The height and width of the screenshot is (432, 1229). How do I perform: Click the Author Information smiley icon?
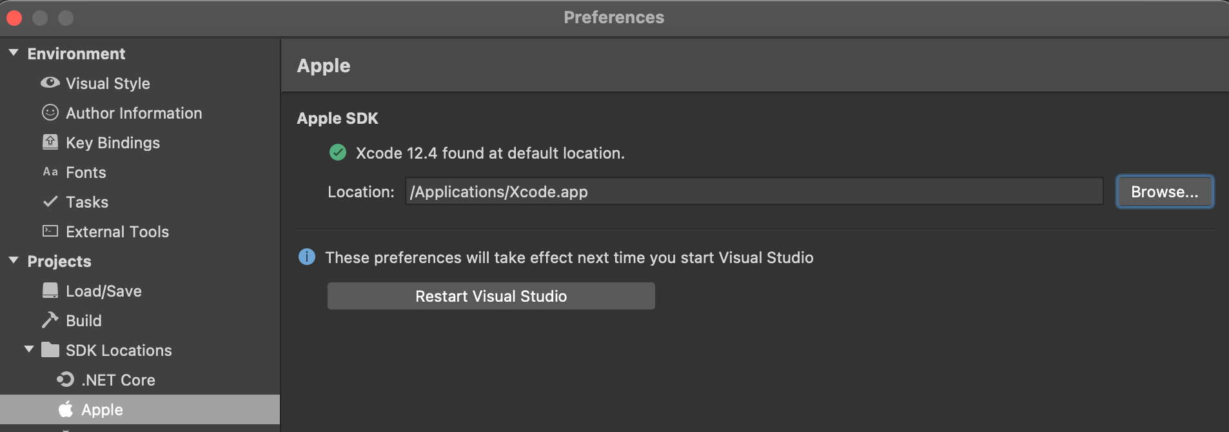(x=50, y=113)
